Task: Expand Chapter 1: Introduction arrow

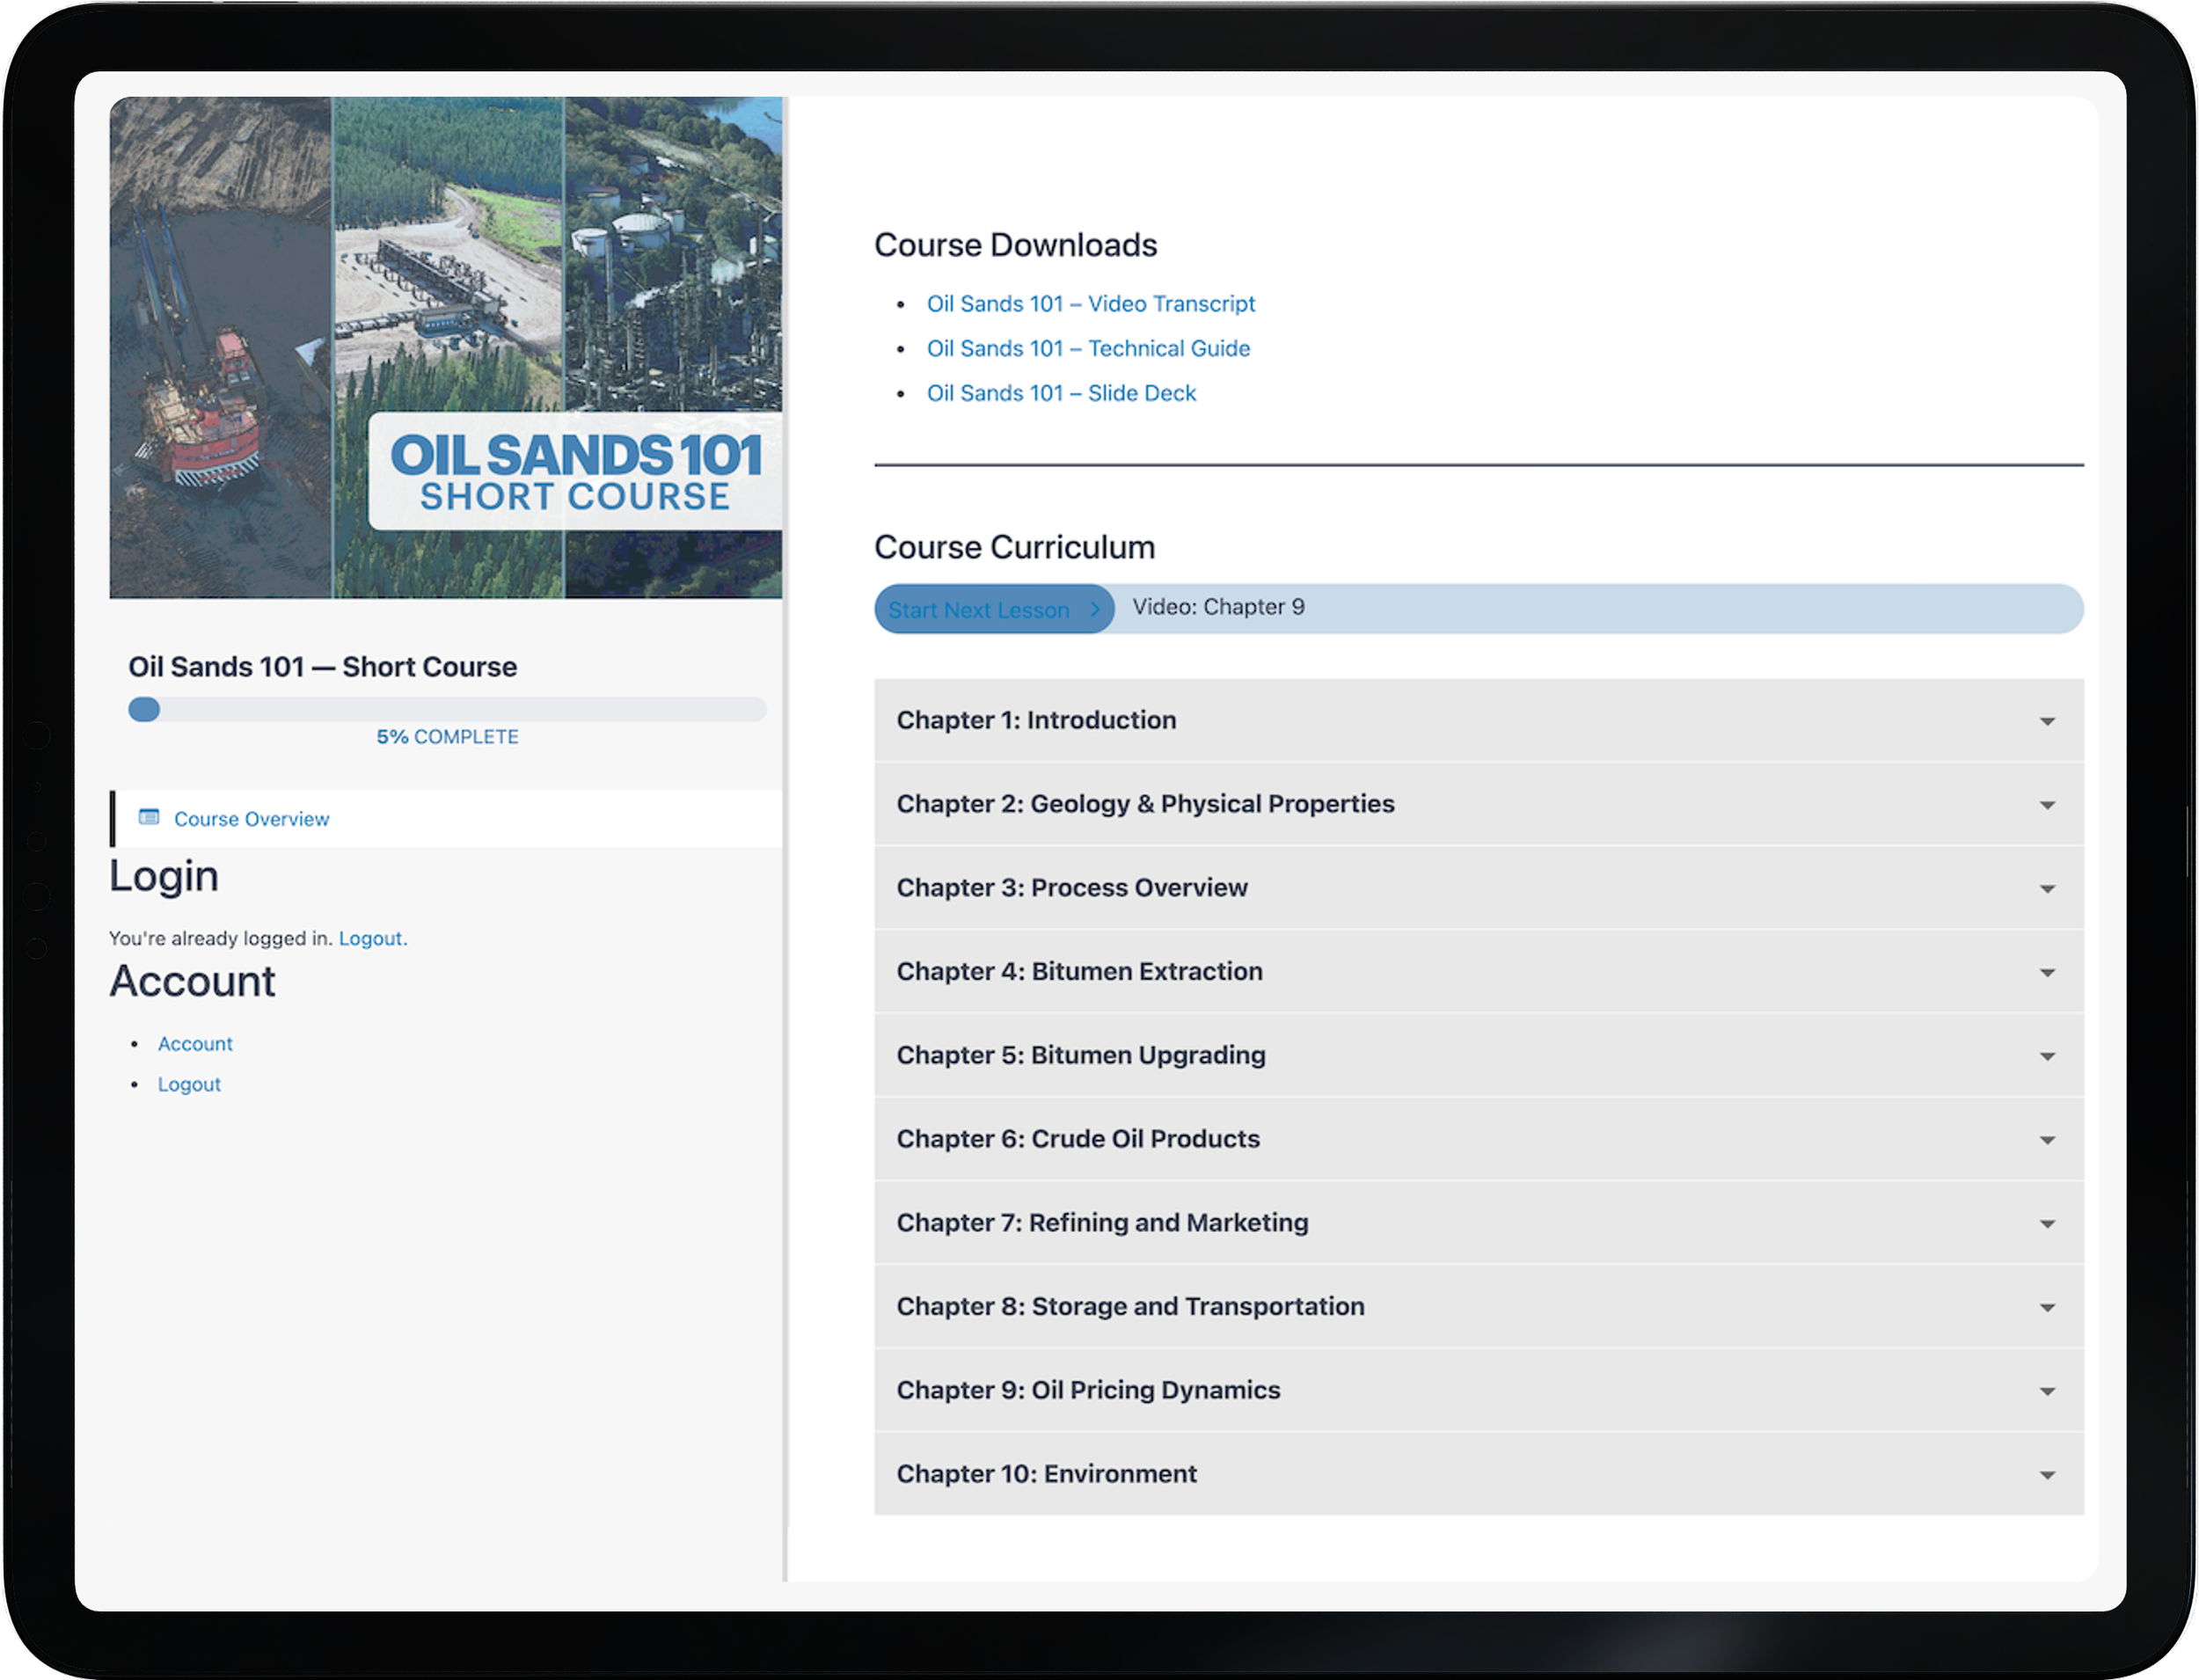Action: pos(2046,721)
